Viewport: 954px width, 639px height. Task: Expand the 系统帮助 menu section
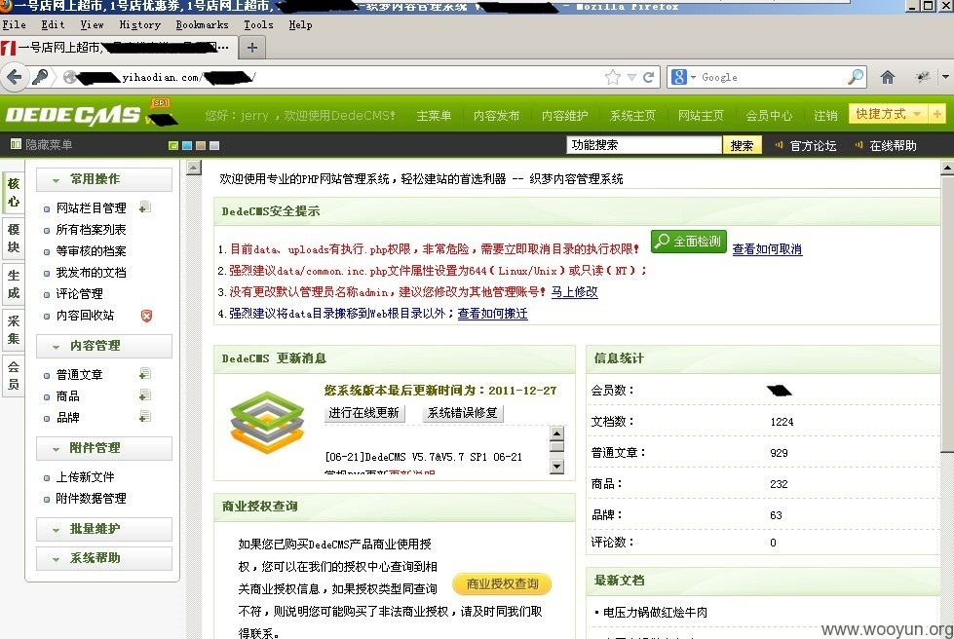tap(104, 558)
